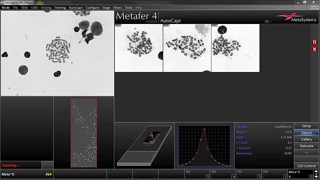Select the first captured metaphase thumbnail
Viewport: 320px width, 180px height.
138,47
